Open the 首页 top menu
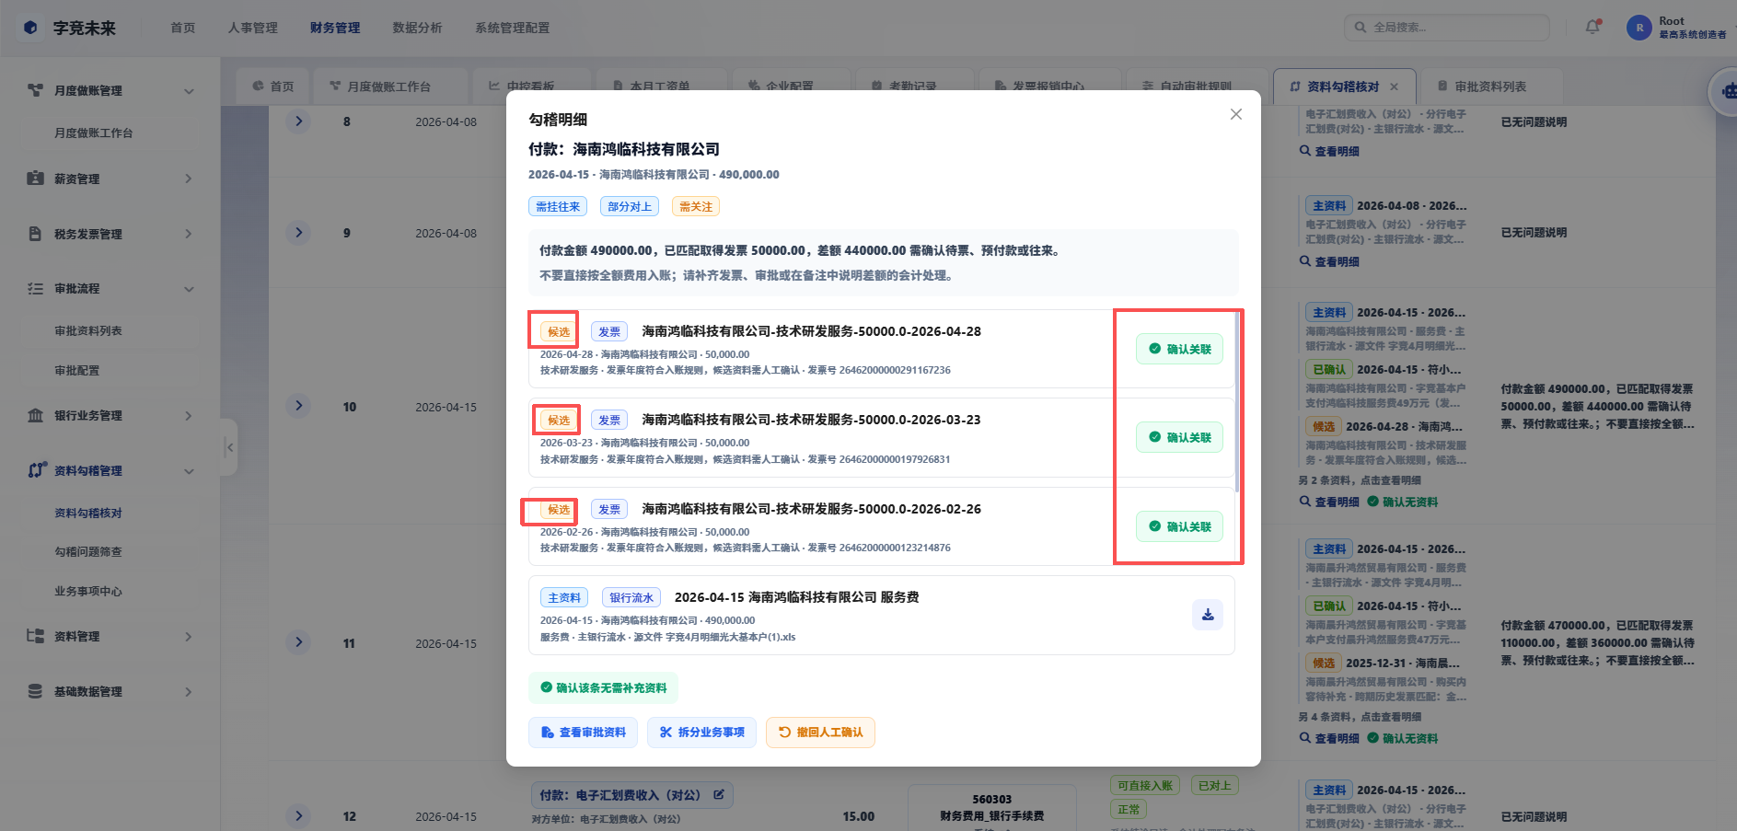Viewport: 1737px width, 831px height. click(x=183, y=28)
